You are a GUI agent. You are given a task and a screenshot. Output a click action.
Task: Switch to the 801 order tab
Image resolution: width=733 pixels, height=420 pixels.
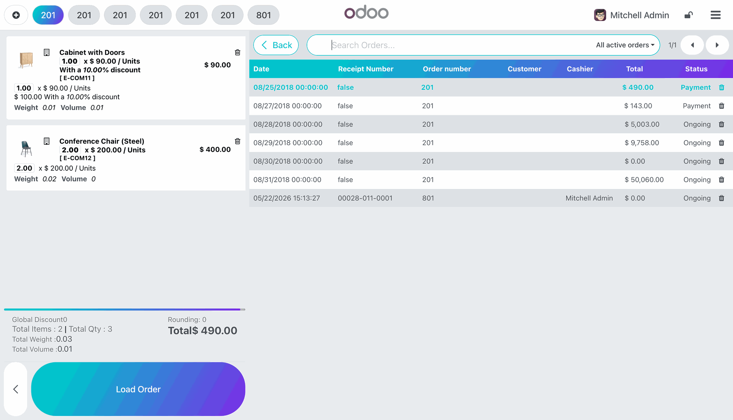263,15
